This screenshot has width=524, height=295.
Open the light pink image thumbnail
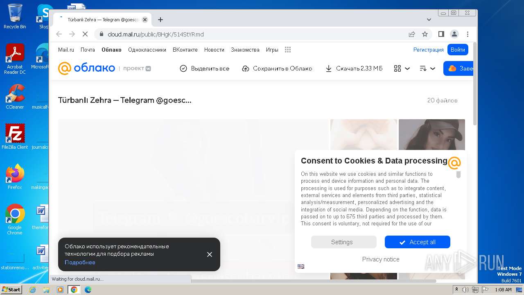click(x=364, y=135)
